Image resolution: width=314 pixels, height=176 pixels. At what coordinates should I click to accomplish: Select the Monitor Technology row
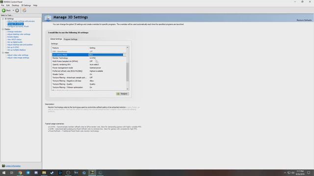coord(89,58)
